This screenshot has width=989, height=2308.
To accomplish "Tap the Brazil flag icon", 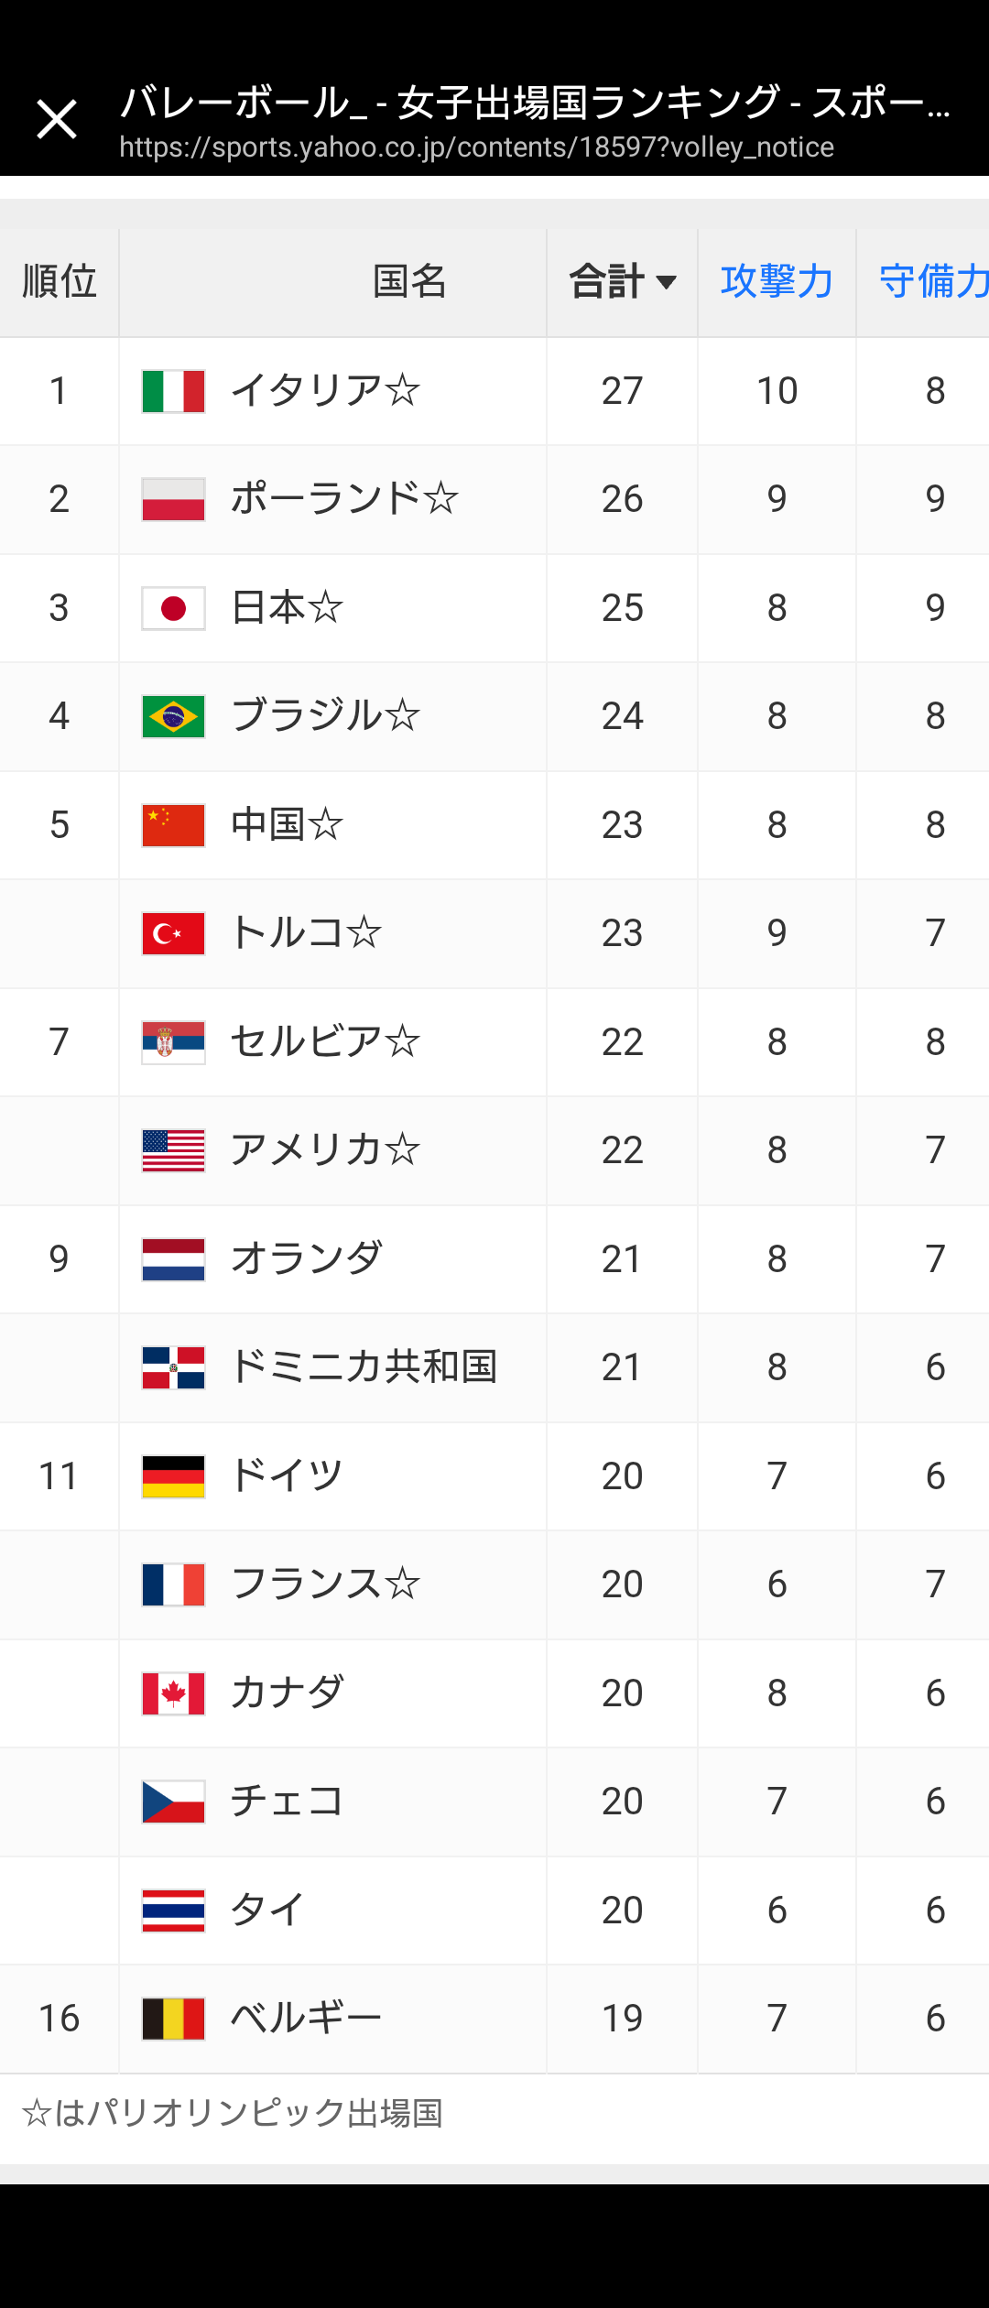I will 173,716.
